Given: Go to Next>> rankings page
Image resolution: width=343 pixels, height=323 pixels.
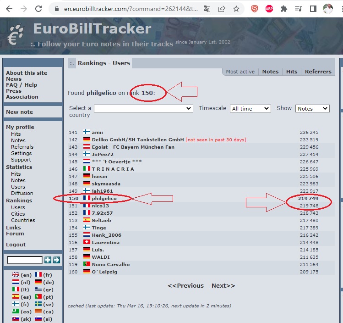Looking at the screenshot, I should pyautogui.click(x=223, y=285).
